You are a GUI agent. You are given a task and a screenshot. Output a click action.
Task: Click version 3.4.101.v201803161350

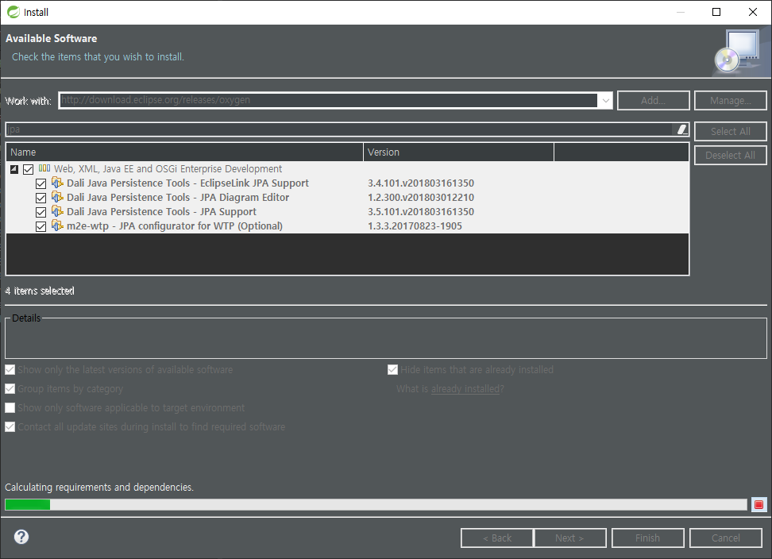tap(421, 183)
